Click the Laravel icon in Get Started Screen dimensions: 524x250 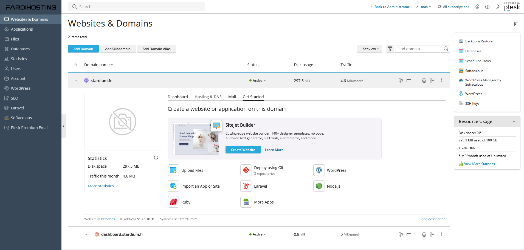point(246,186)
